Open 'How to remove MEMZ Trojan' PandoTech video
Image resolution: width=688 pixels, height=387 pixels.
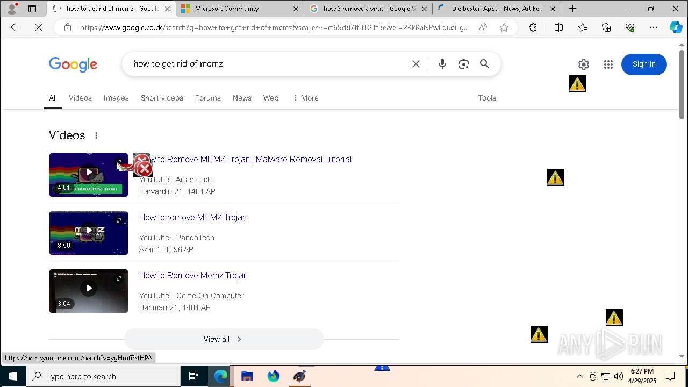[193, 217]
